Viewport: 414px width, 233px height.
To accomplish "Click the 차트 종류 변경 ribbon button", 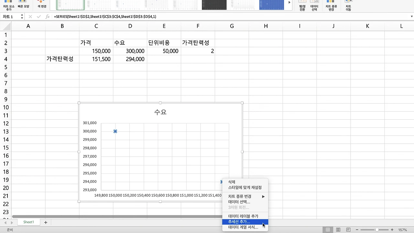I will pyautogui.click(x=331, y=5).
